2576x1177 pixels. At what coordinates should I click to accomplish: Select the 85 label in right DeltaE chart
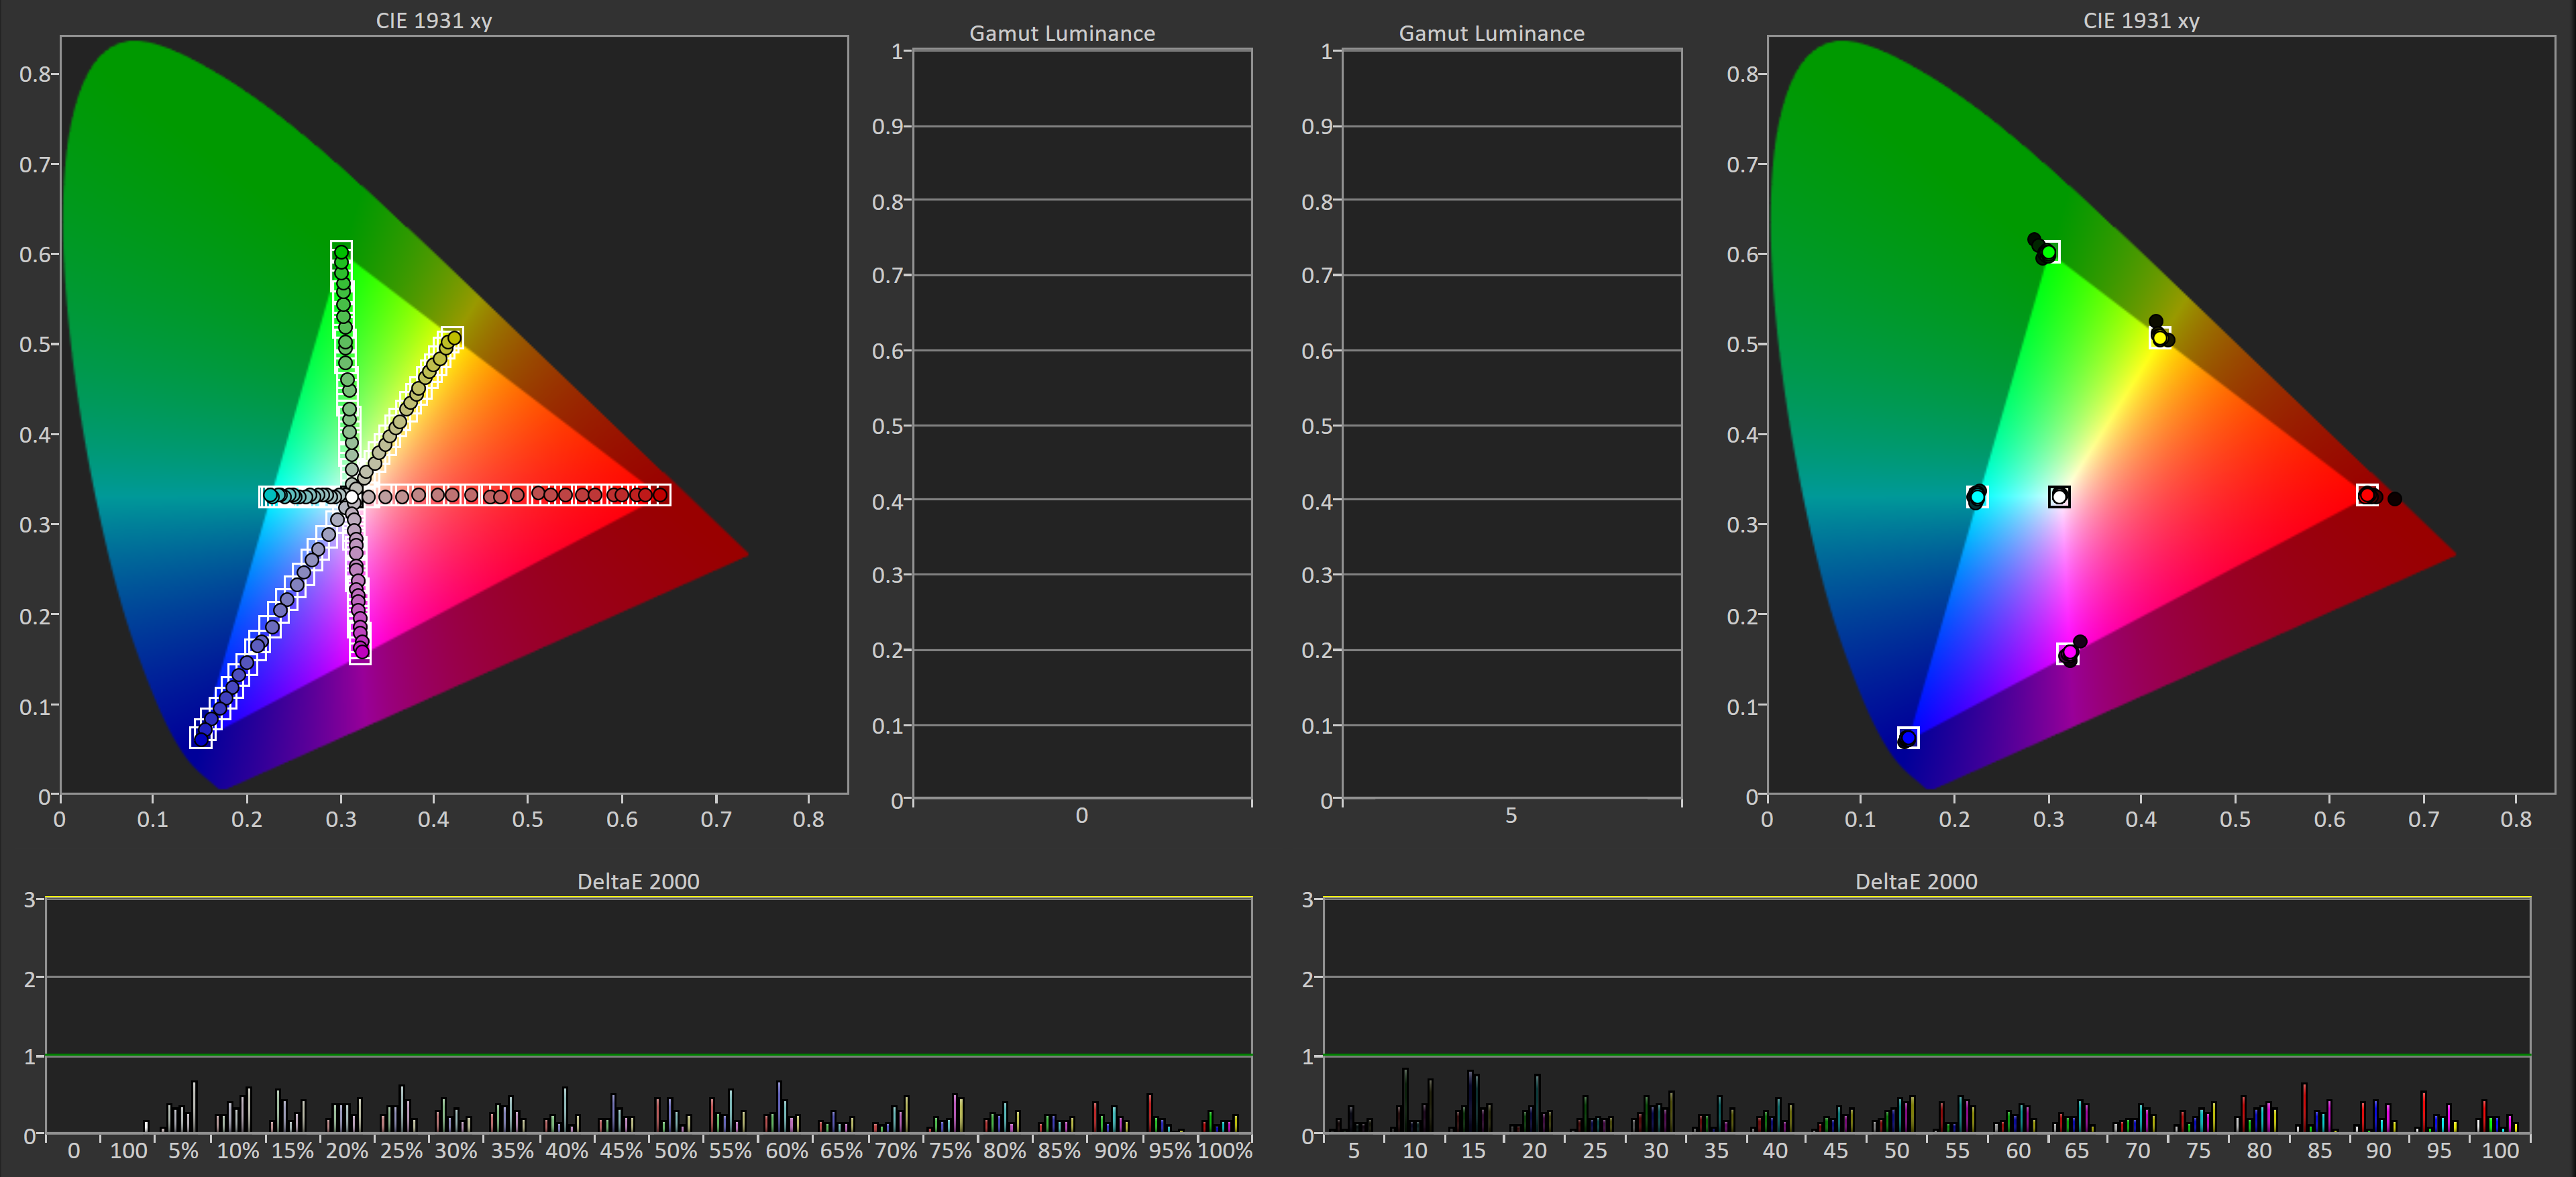coord(2319,1150)
